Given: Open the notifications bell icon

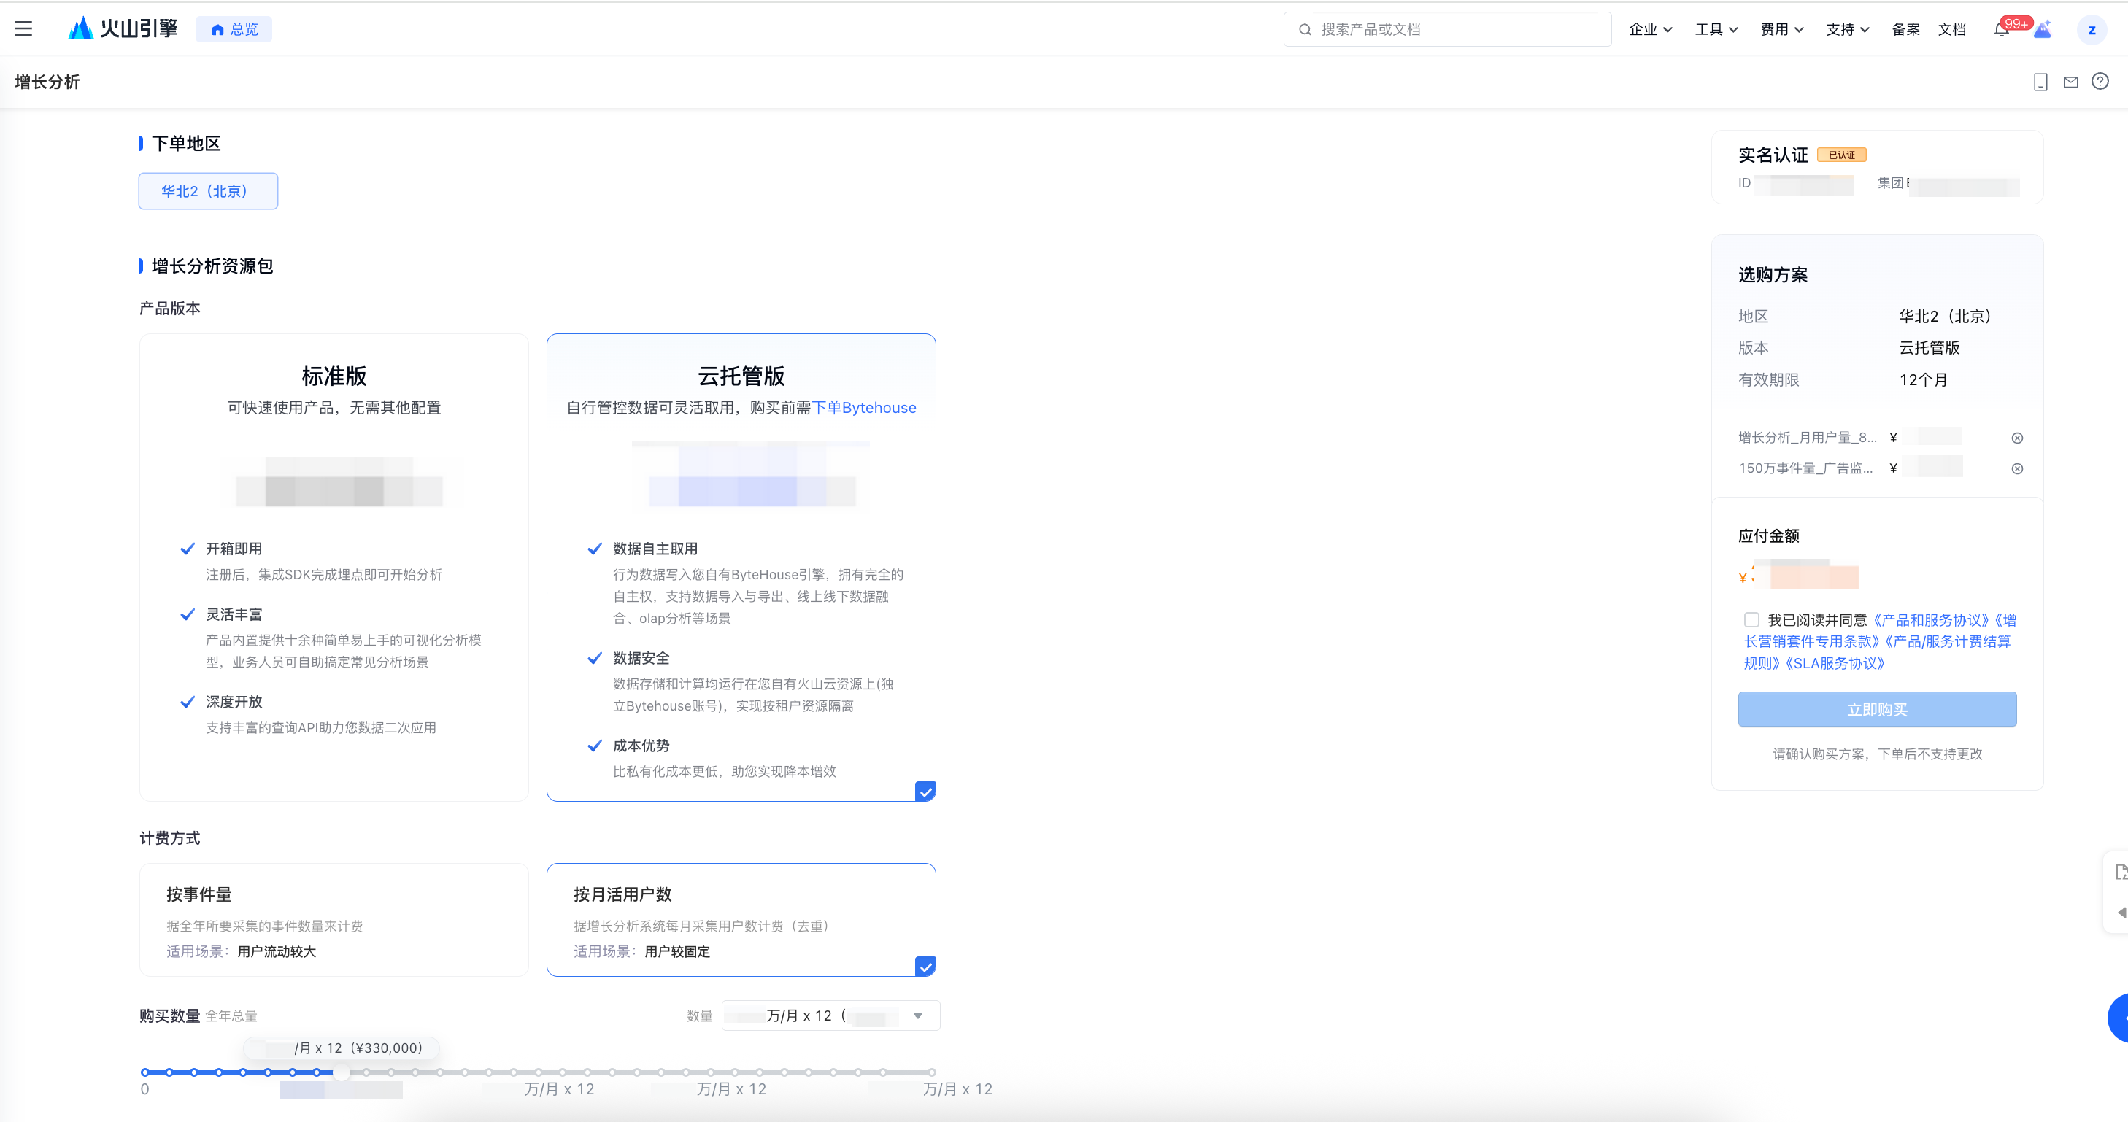Looking at the screenshot, I should click(2001, 30).
